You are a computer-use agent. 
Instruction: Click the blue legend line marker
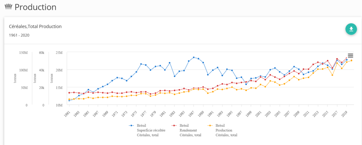(x=132, y=126)
